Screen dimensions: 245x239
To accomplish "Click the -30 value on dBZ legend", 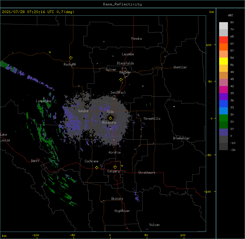I will click(x=233, y=150).
